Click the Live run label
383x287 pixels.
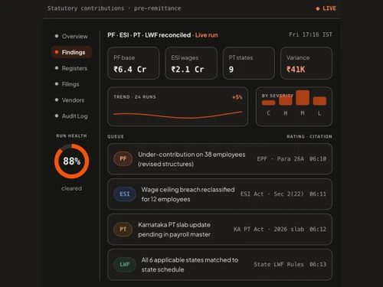(x=206, y=35)
